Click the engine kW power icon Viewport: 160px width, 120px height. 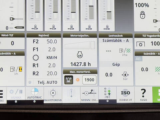coord(80,55)
